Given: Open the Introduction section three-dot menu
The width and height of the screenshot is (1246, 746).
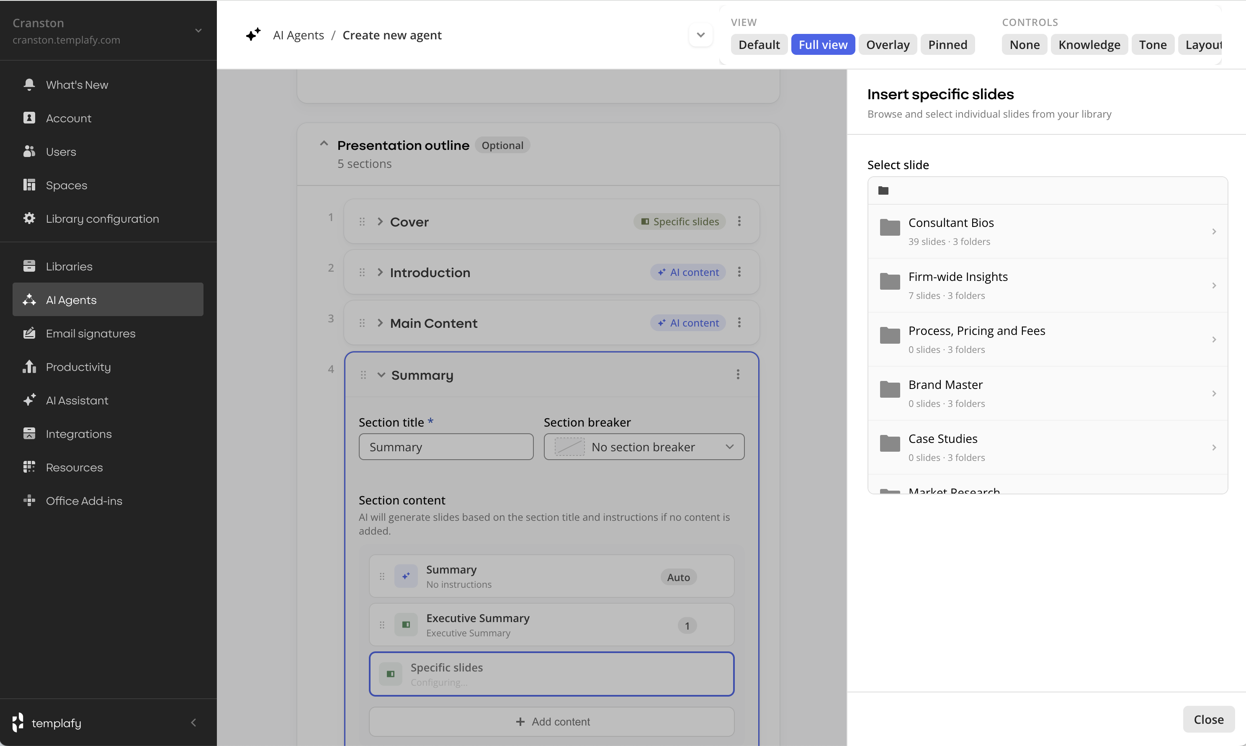Looking at the screenshot, I should [x=739, y=272].
